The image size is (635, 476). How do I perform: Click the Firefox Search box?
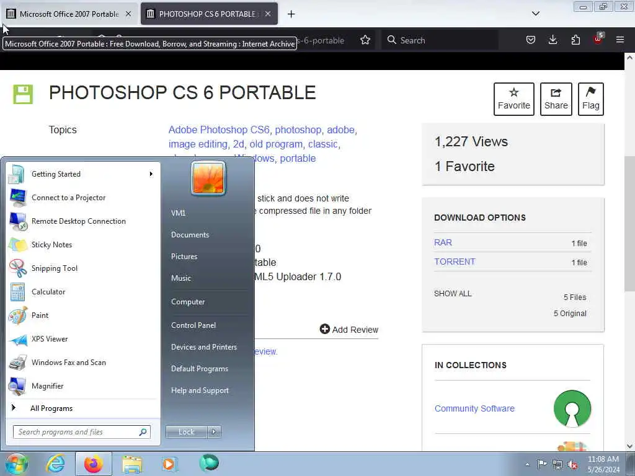[440, 40]
